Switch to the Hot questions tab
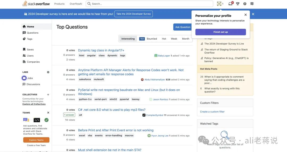Viewport: 287px width, 152px height. coord(164,39)
